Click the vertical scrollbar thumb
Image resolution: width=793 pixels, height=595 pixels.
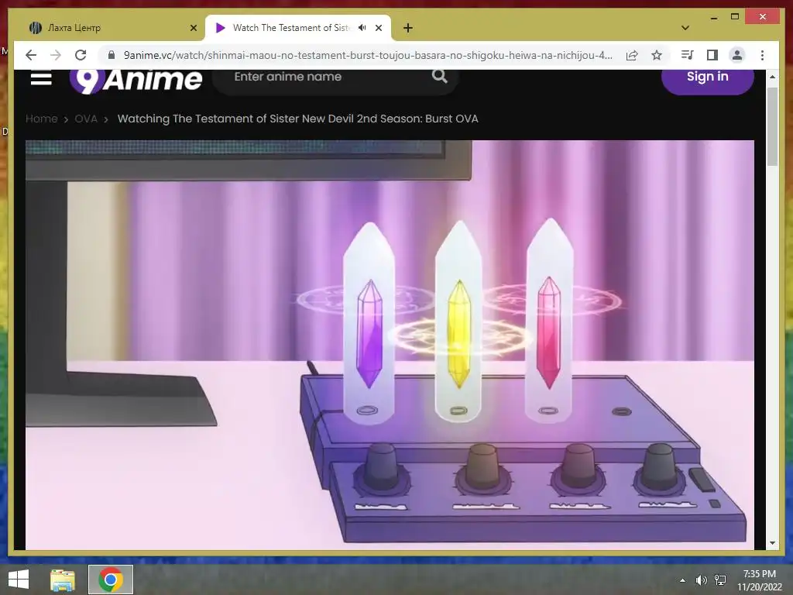772,126
